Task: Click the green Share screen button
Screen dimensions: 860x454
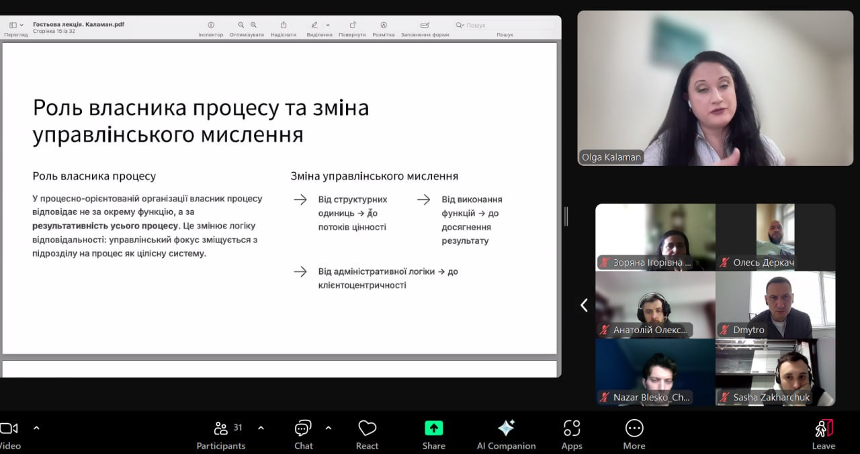Action: (434, 428)
